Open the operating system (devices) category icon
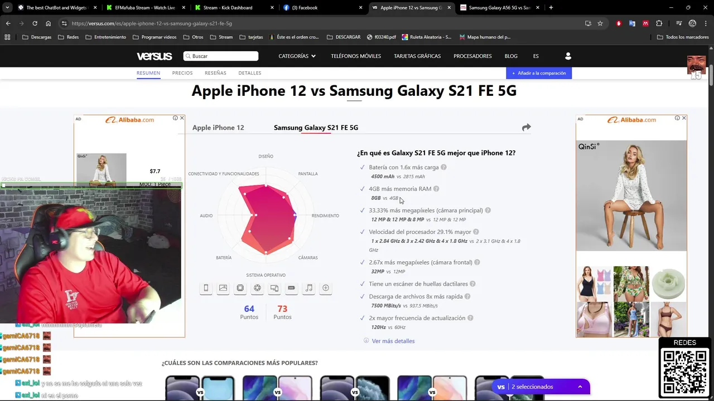The width and height of the screenshot is (714, 401). point(274,288)
